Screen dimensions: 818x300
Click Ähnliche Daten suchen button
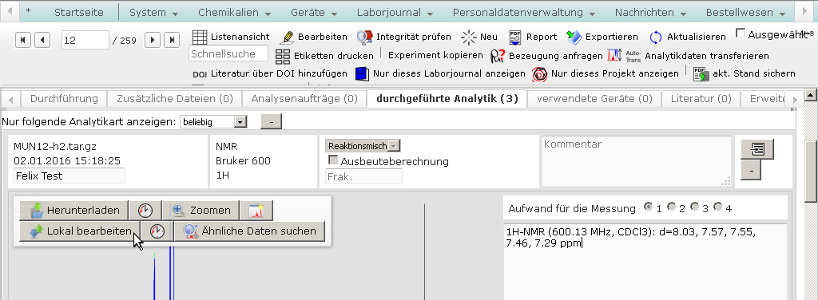coord(249,231)
